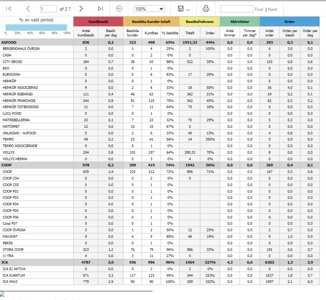Screen dimensions: 326x300
Task: Select the HEMKÖP ÖSTENSSONS row
Action: coord(160,107)
